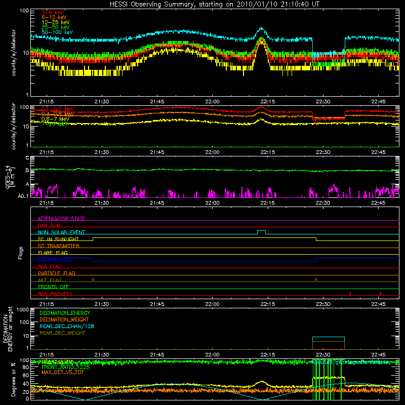Click the second red BAD_PACKETS spike near 22:45
This screenshot has width=405, height=405.
pyautogui.click(x=381, y=294)
